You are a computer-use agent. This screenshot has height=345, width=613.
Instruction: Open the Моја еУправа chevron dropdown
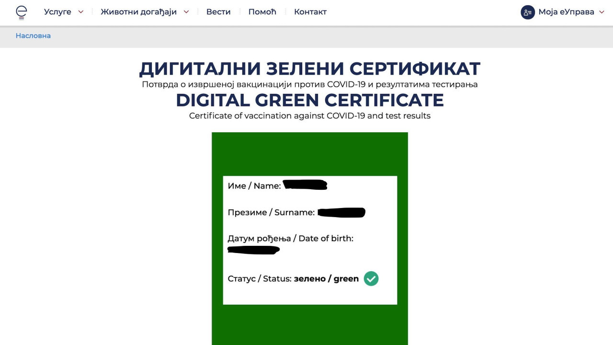point(602,12)
